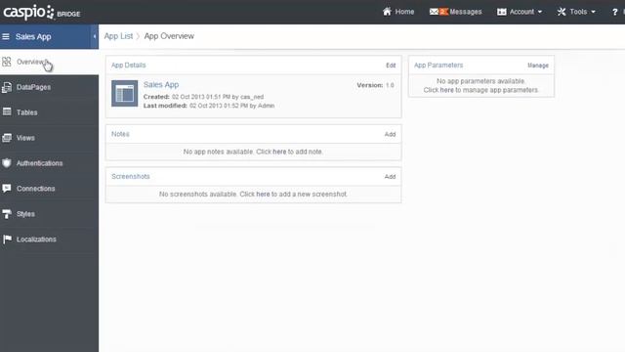Screen dimensions: 625x352
Task: Click the Authentications shield icon
Action: pyautogui.click(x=7, y=163)
